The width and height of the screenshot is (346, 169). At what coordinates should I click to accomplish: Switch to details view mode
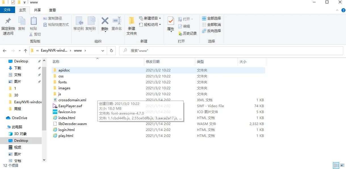pos(336,165)
